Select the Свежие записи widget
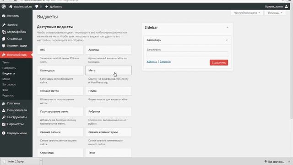 pos(60,132)
